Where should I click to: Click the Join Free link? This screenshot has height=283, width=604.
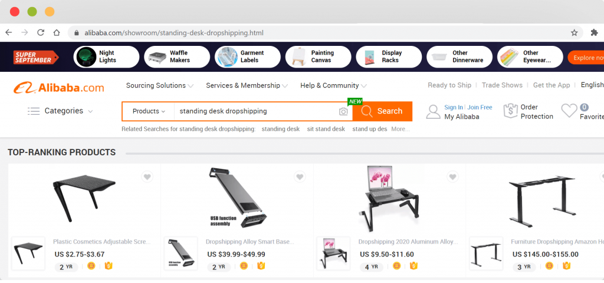480,108
